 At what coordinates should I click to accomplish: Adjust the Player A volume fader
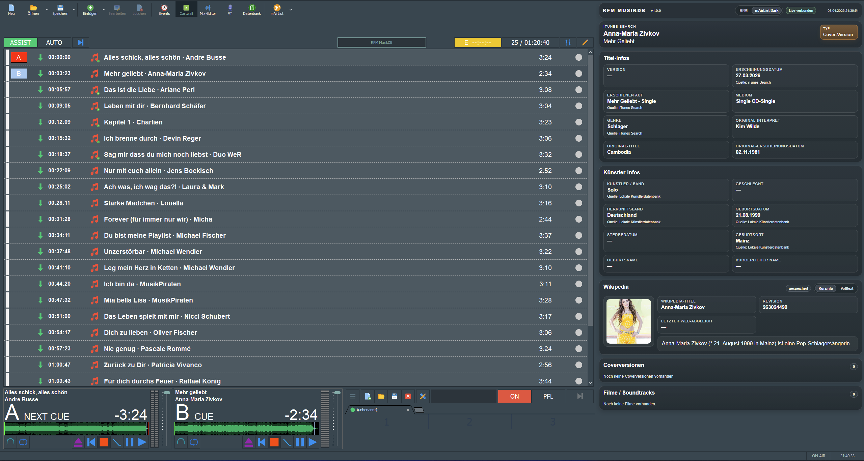tap(167, 393)
